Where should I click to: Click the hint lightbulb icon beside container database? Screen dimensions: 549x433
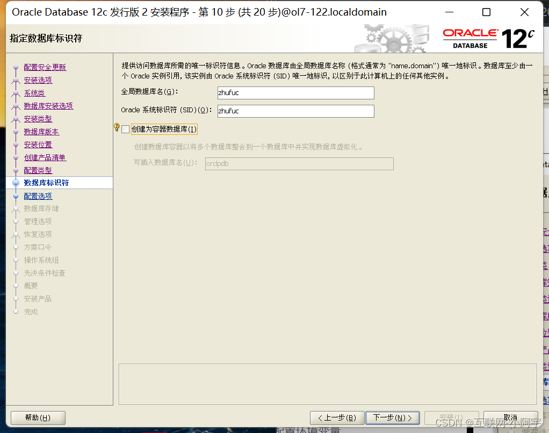[x=117, y=127]
